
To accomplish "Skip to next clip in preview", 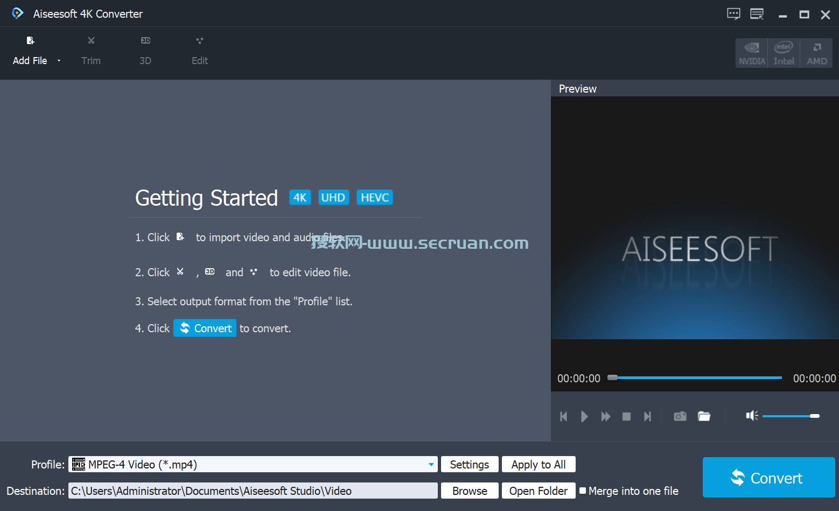I will click(x=647, y=416).
